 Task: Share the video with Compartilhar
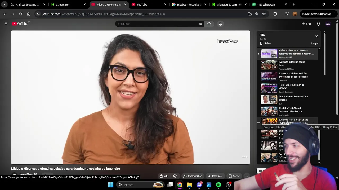[193, 176]
